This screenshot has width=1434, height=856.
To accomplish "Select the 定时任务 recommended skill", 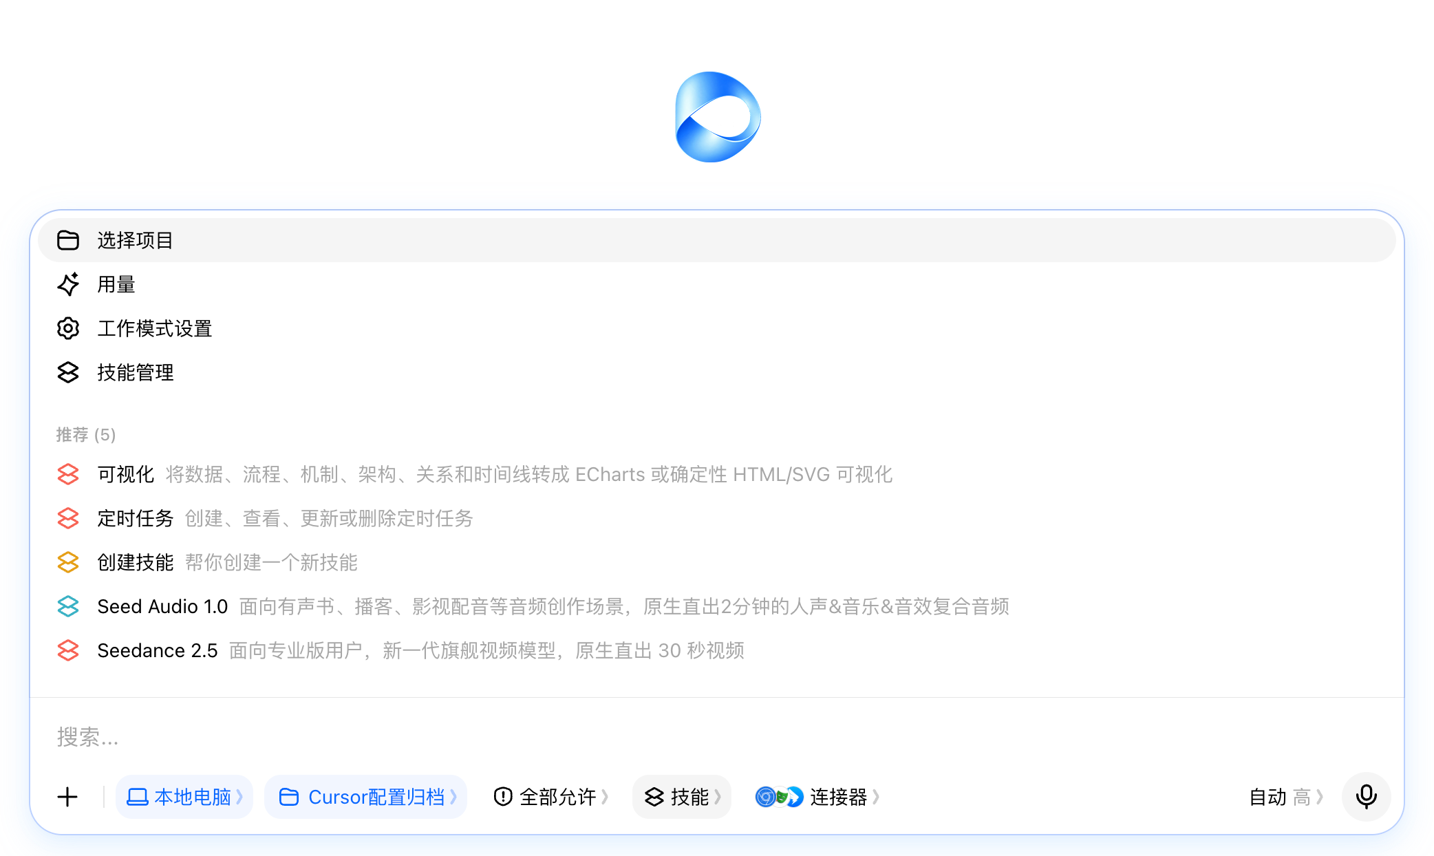I will coord(717,518).
